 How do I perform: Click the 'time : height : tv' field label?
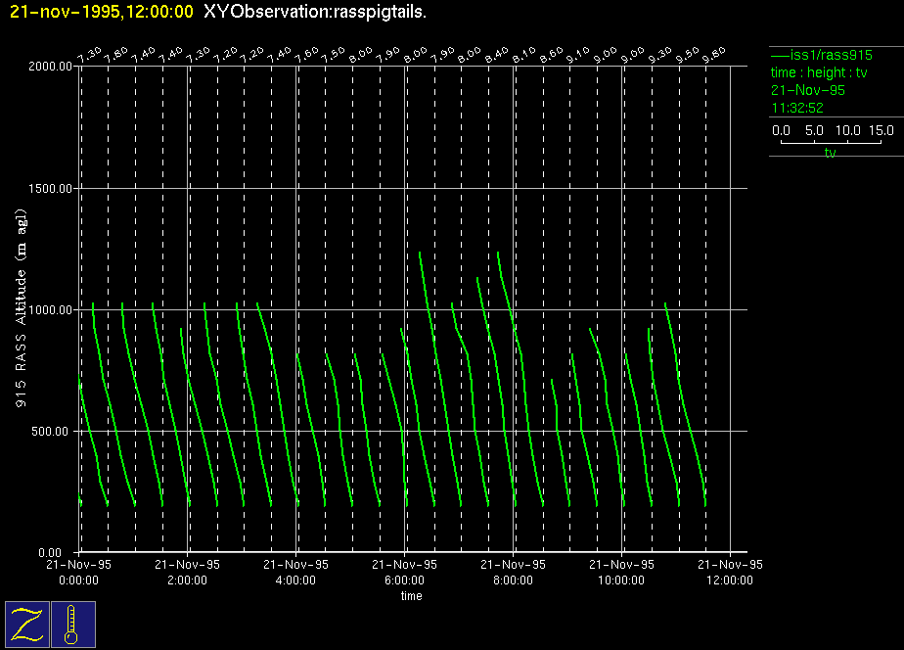819,73
